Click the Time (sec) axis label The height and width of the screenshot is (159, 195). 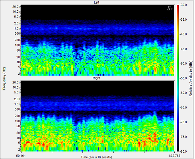point(96,157)
